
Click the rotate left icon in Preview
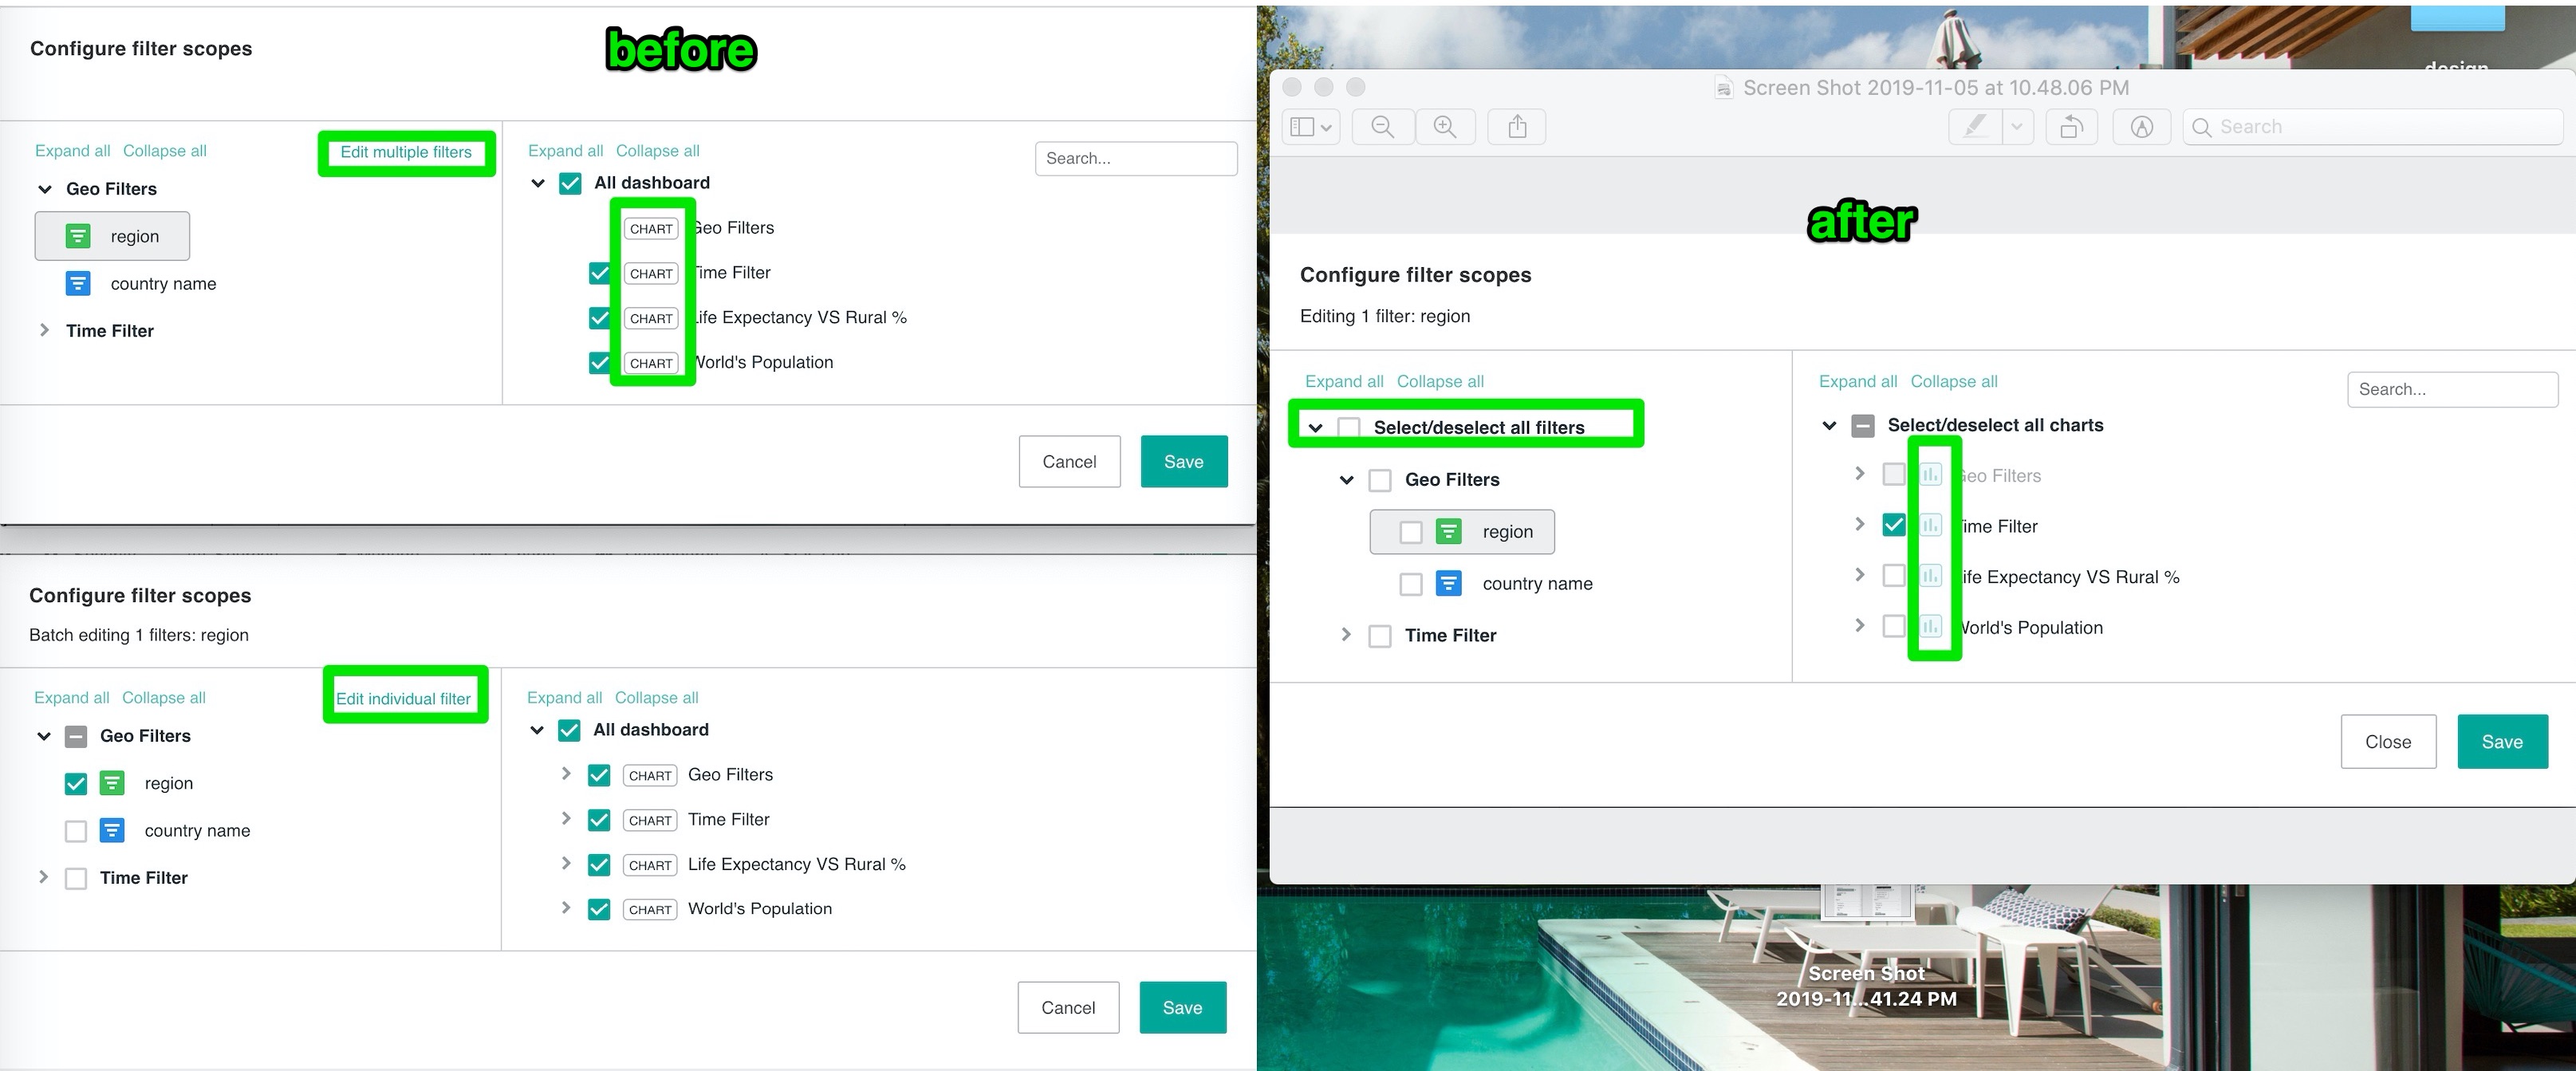(2071, 127)
